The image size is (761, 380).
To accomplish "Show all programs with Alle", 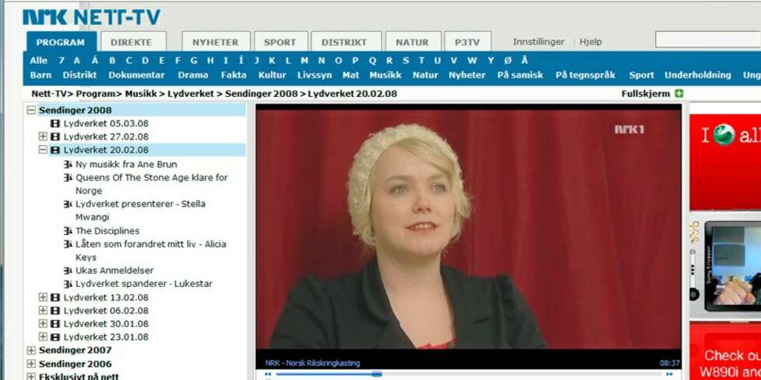I will pos(39,60).
